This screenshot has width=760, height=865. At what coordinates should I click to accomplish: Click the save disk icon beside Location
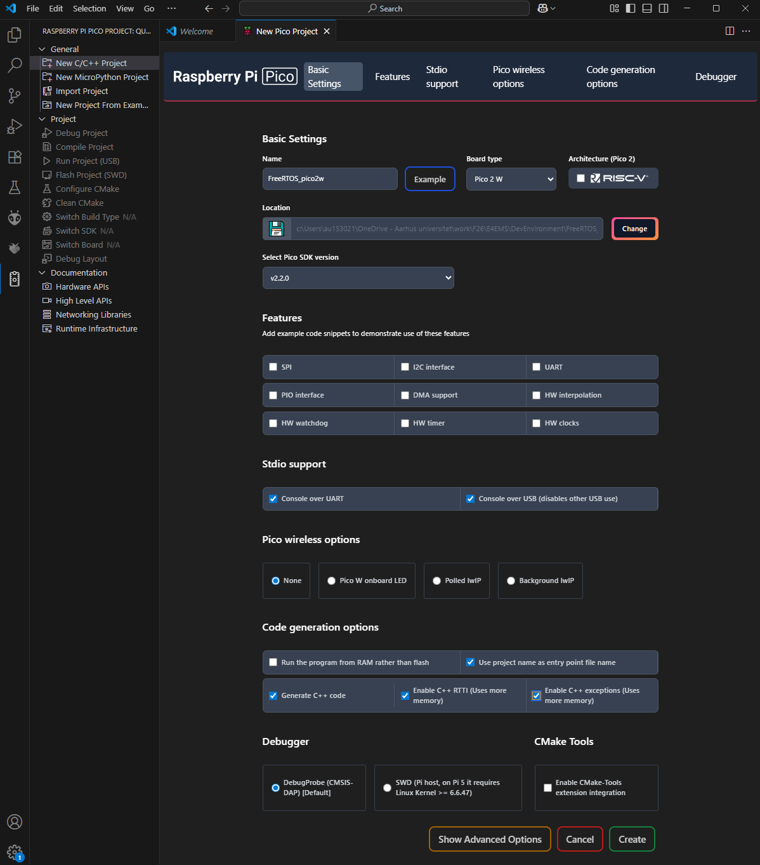(x=277, y=229)
